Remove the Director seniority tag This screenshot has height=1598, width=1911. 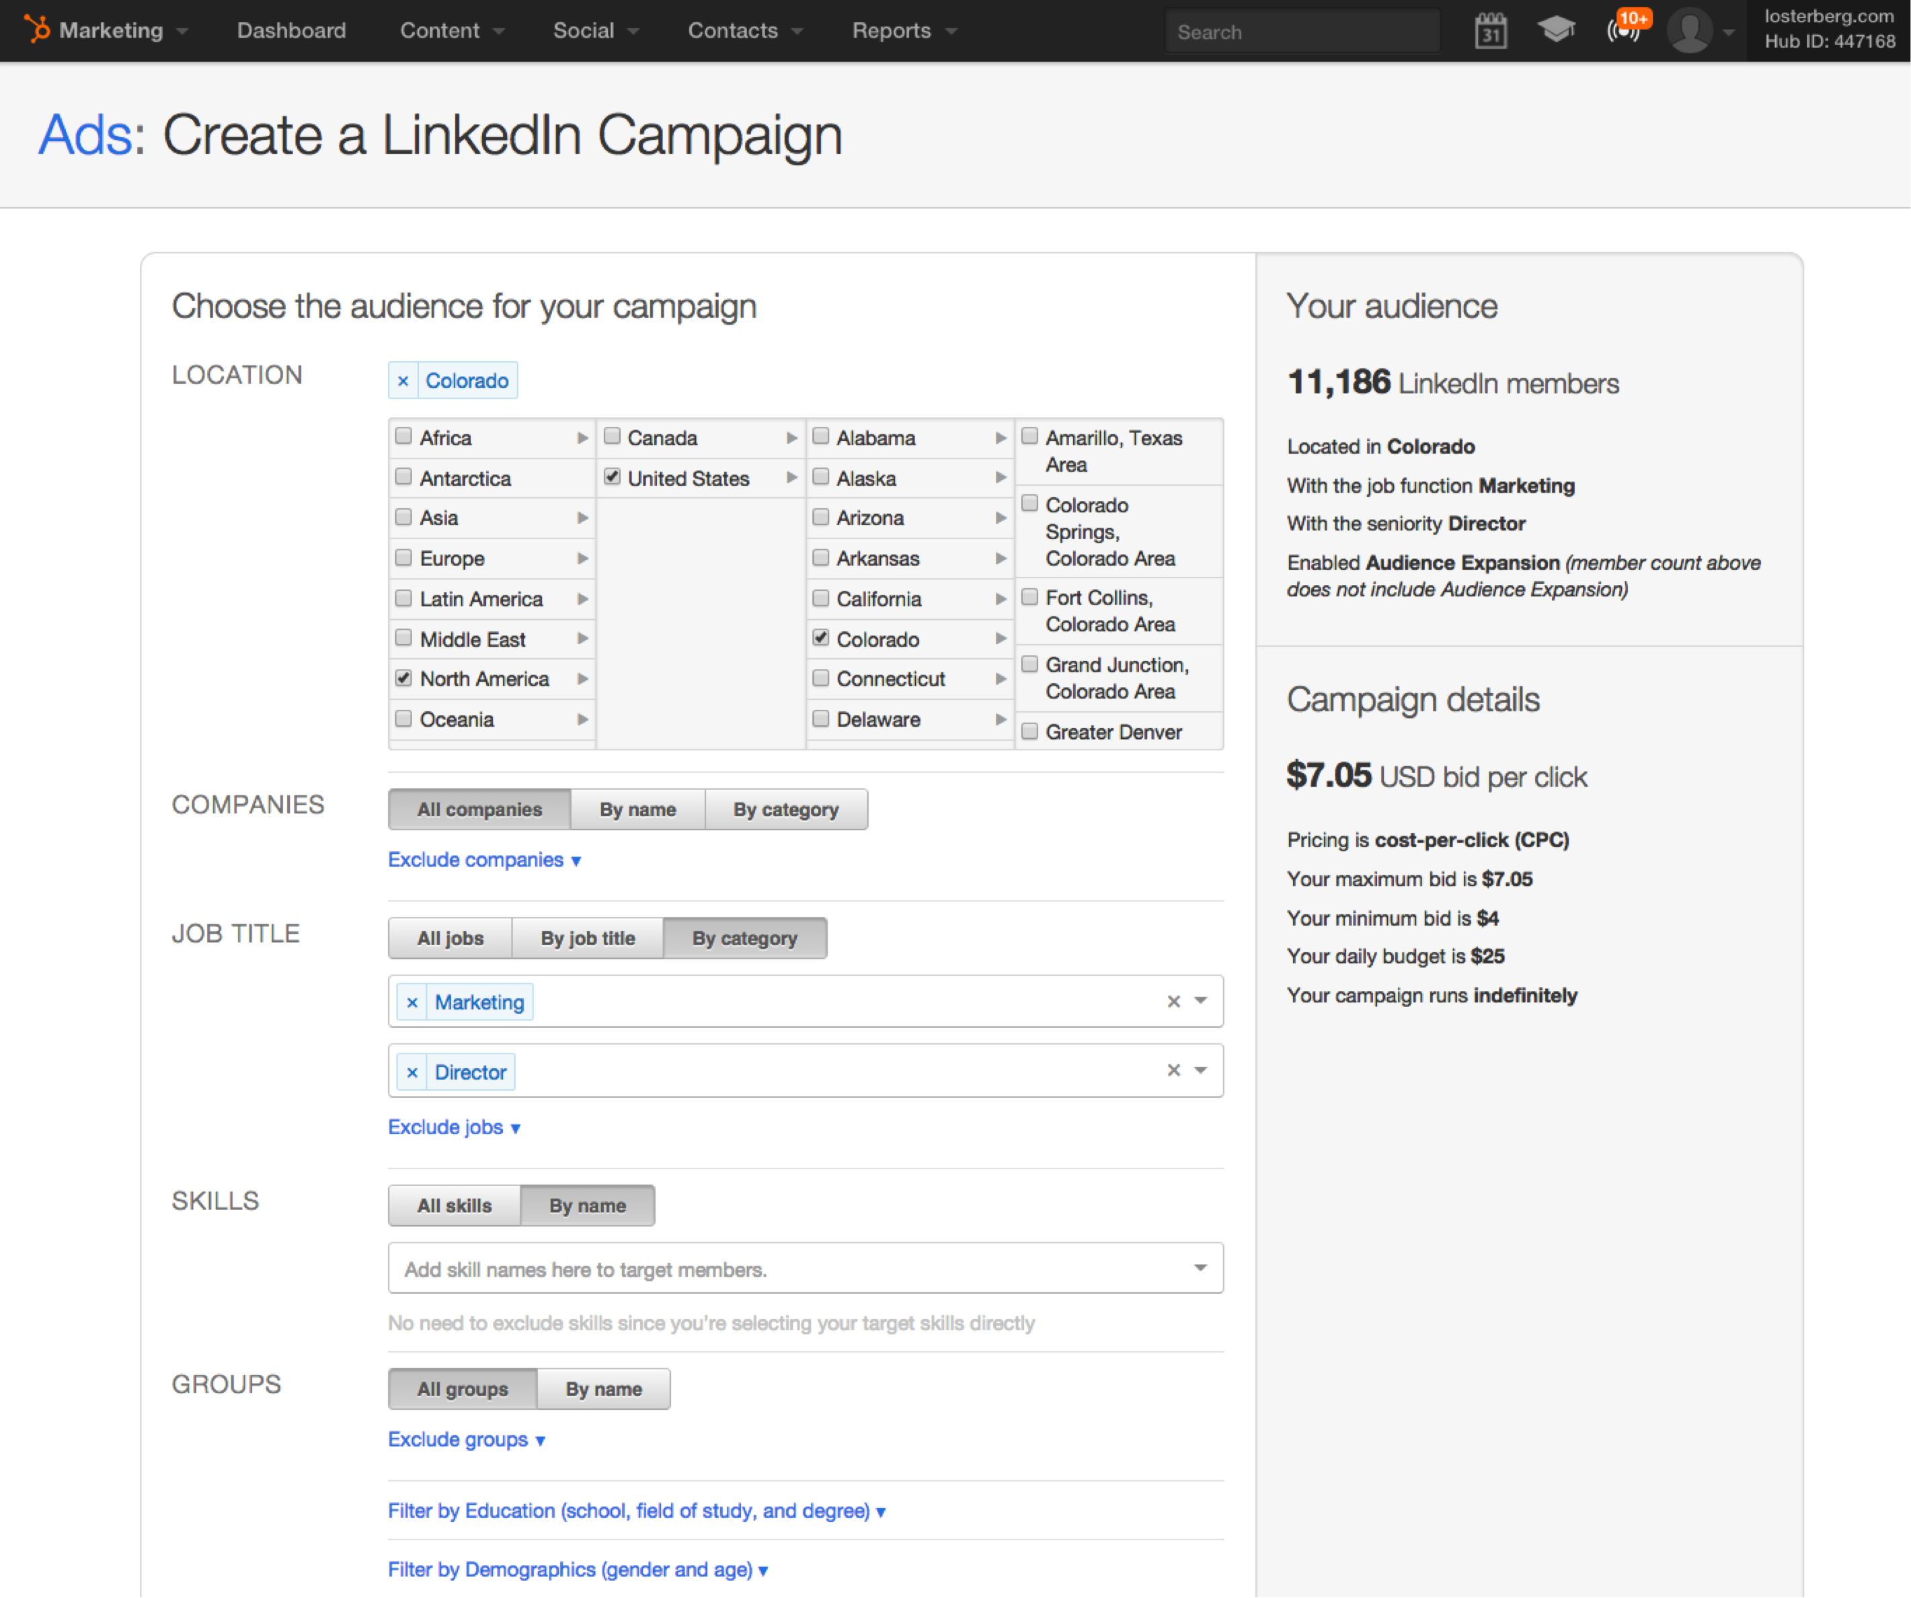pyautogui.click(x=412, y=1072)
